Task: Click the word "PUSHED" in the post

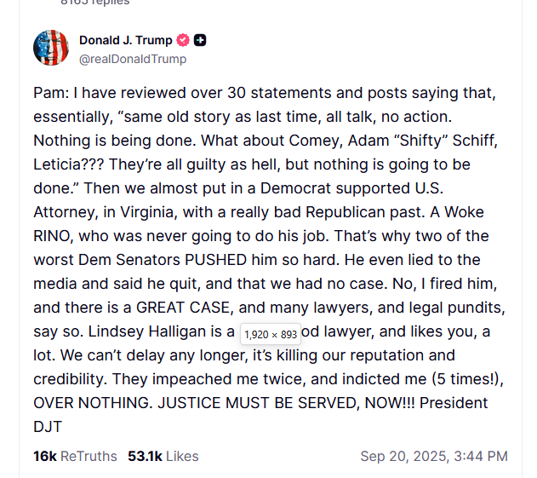Action: pos(276,259)
